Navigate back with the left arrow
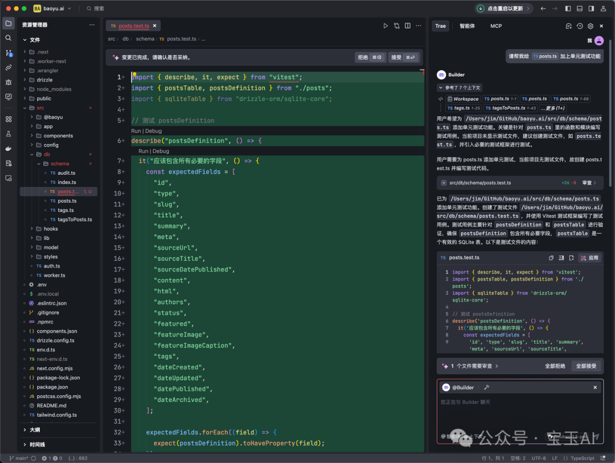This screenshot has width=615, height=463. coord(543,8)
